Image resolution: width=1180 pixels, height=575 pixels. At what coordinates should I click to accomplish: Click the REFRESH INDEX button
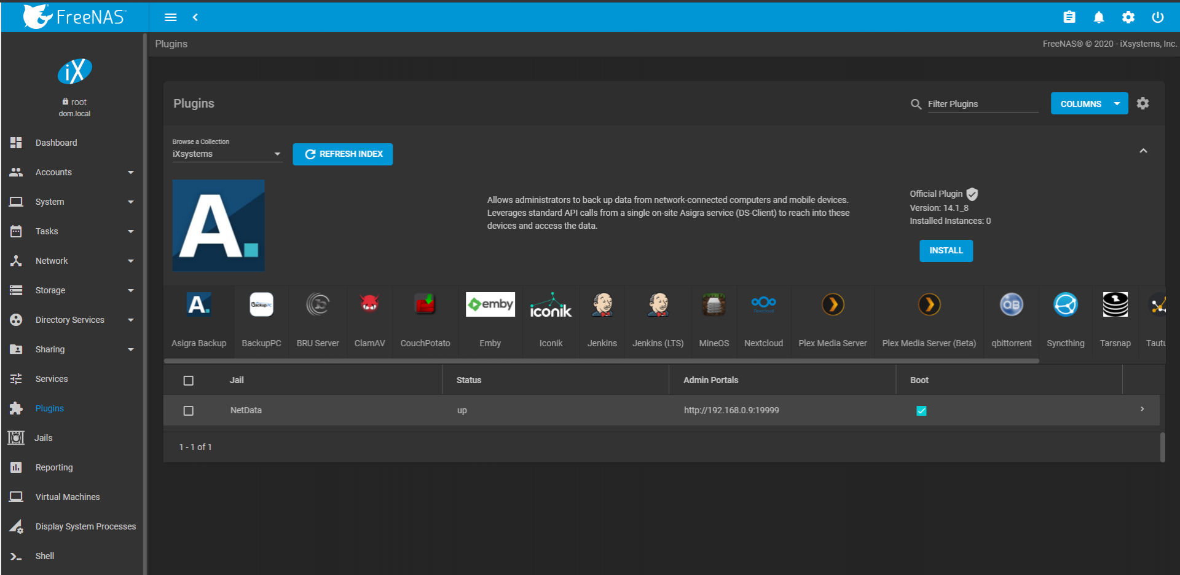tap(343, 154)
